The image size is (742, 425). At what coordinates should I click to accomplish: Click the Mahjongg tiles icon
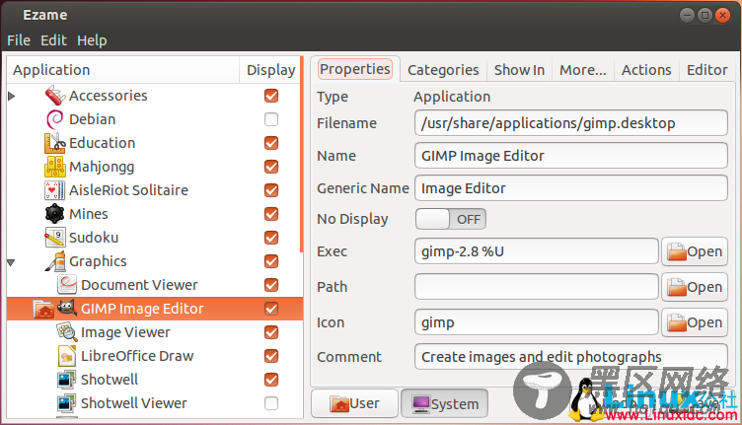tap(55, 167)
